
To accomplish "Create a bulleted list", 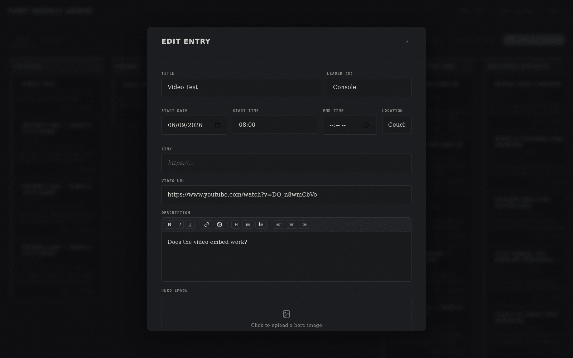I will pos(248,224).
